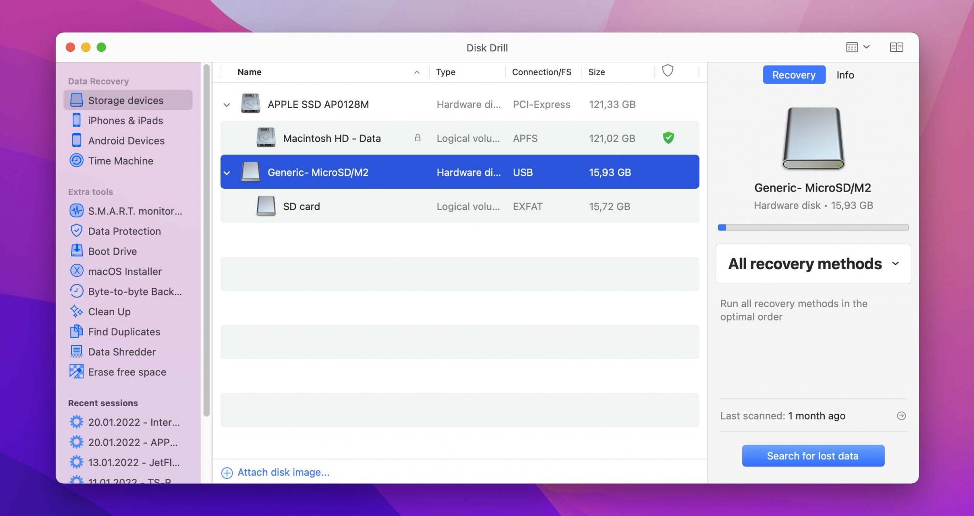The height and width of the screenshot is (516, 974).
Task: Sort by Size column header
Action: (596, 72)
